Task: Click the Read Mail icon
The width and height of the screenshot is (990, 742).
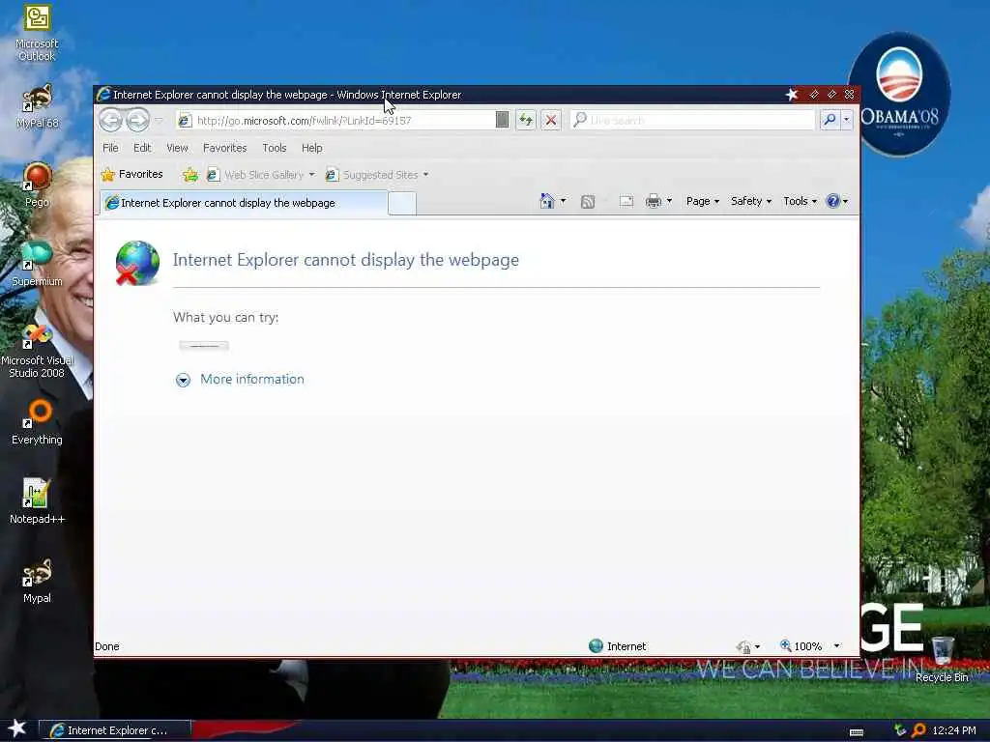Action: click(626, 202)
